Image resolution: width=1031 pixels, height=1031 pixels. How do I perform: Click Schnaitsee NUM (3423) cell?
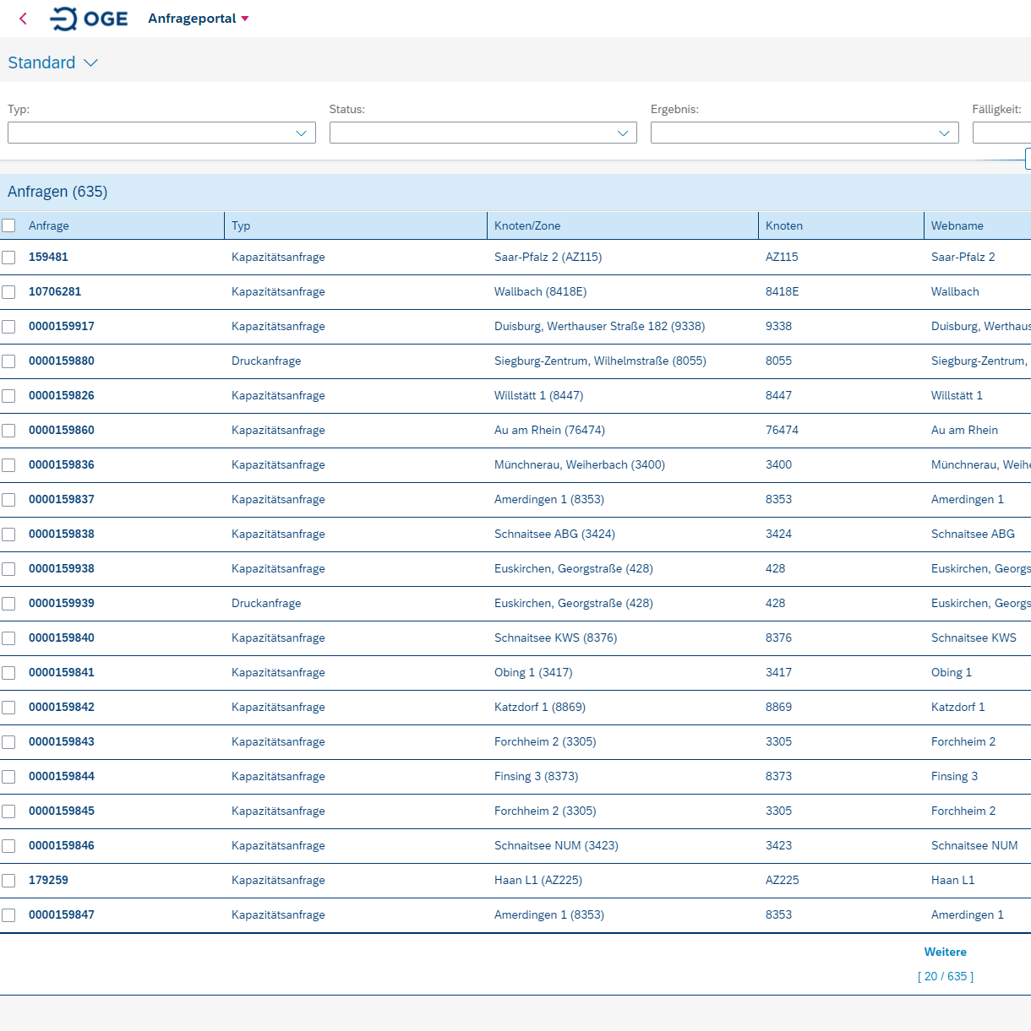coord(556,845)
